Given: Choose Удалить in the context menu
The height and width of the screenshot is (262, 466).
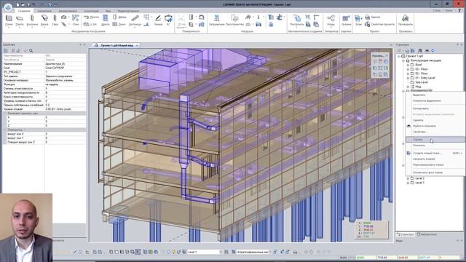Looking at the screenshot, I should point(435,120).
